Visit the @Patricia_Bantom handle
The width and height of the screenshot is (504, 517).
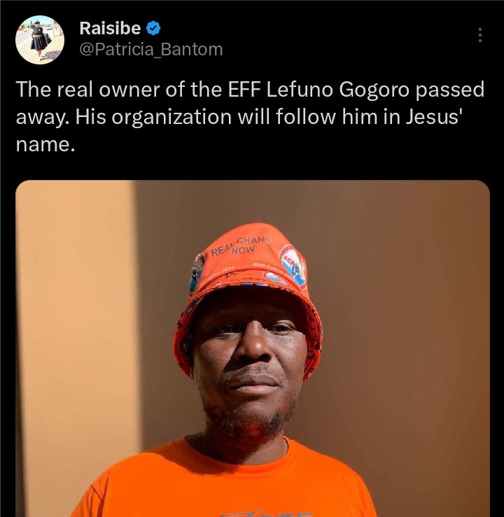point(151,50)
